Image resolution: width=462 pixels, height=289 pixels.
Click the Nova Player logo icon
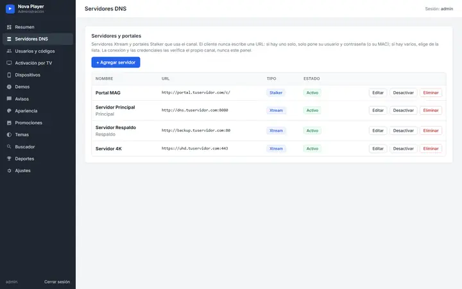(10, 9)
